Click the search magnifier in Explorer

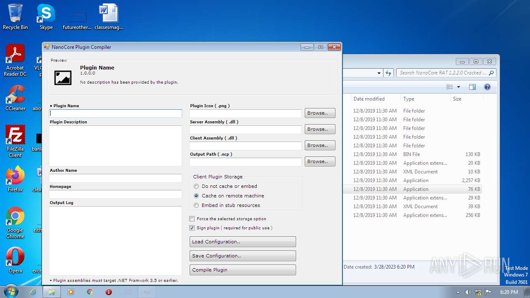(x=491, y=73)
